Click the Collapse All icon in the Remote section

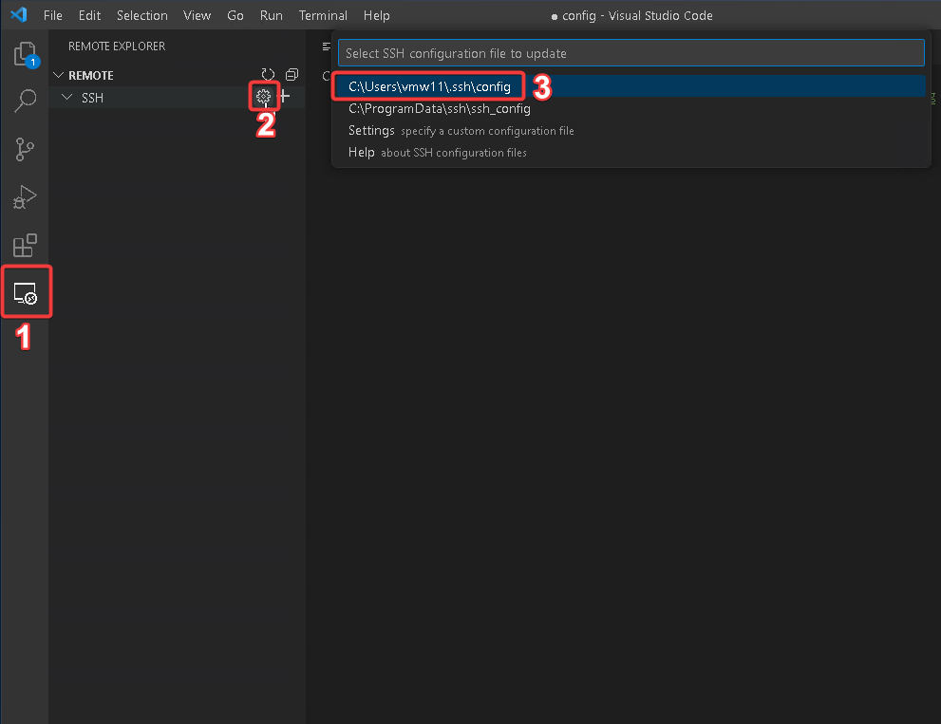292,74
